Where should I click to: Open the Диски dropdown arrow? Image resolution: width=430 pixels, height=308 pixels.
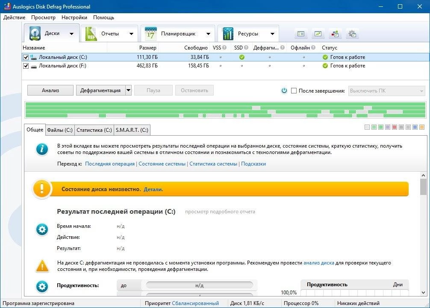click(x=71, y=34)
